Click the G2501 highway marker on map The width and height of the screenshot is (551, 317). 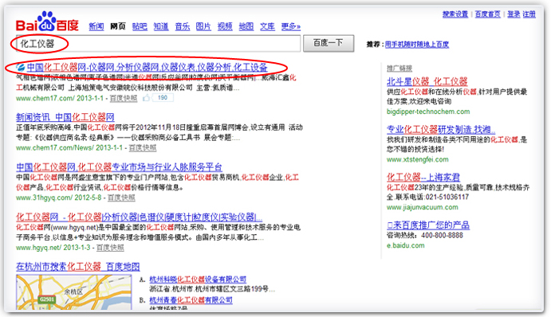tap(47, 299)
